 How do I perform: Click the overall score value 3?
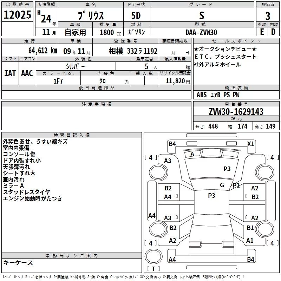[x=268, y=16]
